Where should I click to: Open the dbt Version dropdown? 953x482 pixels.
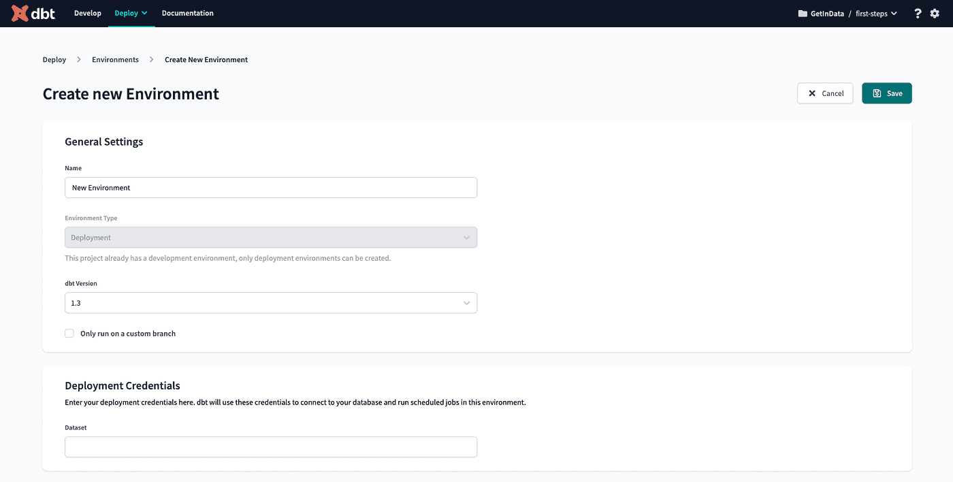(271, 303)
